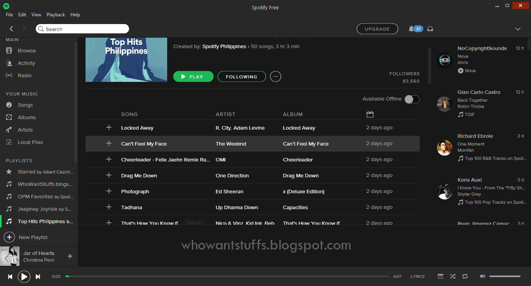Expand the account menu chevron

point(518,29)
